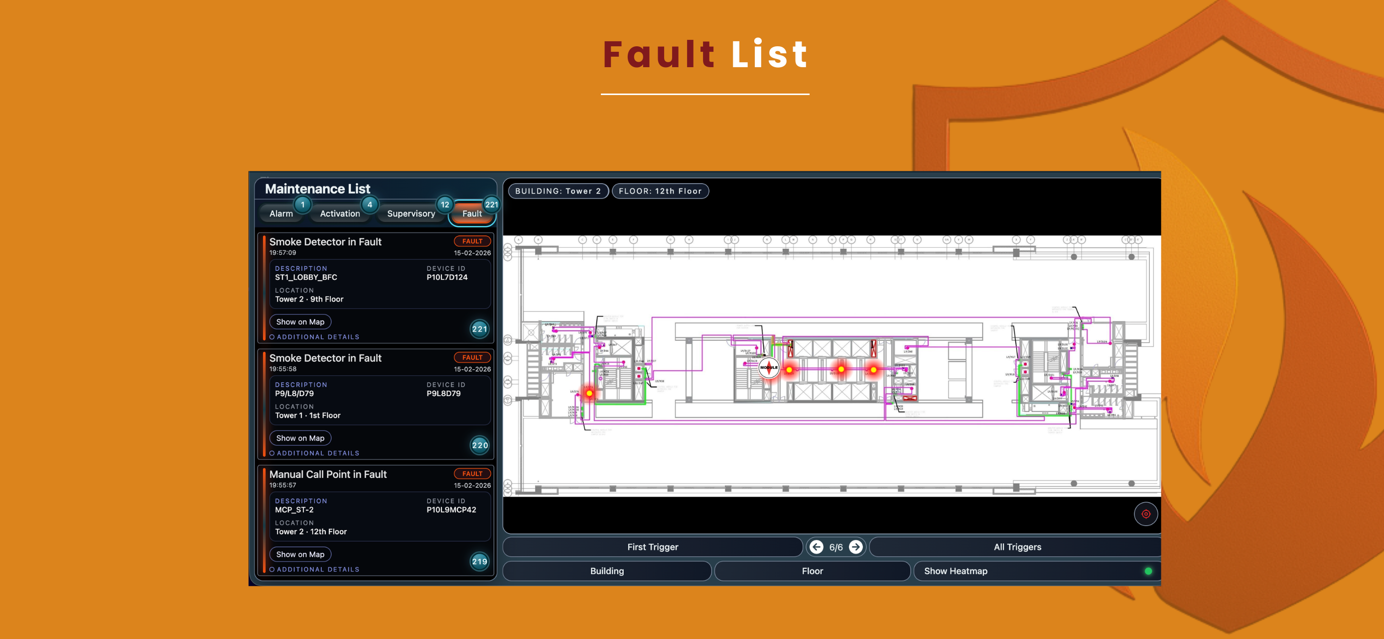1384x639 pixels.
Task: Click the Activation count badge 4
Action: [370, 205]
